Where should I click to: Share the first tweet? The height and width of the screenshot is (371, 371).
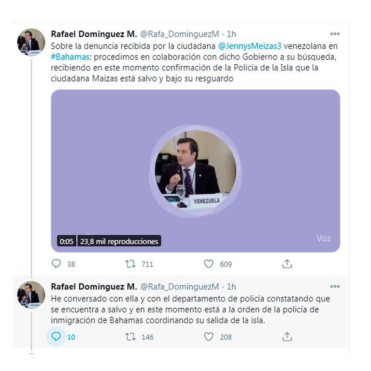[287, 264]
